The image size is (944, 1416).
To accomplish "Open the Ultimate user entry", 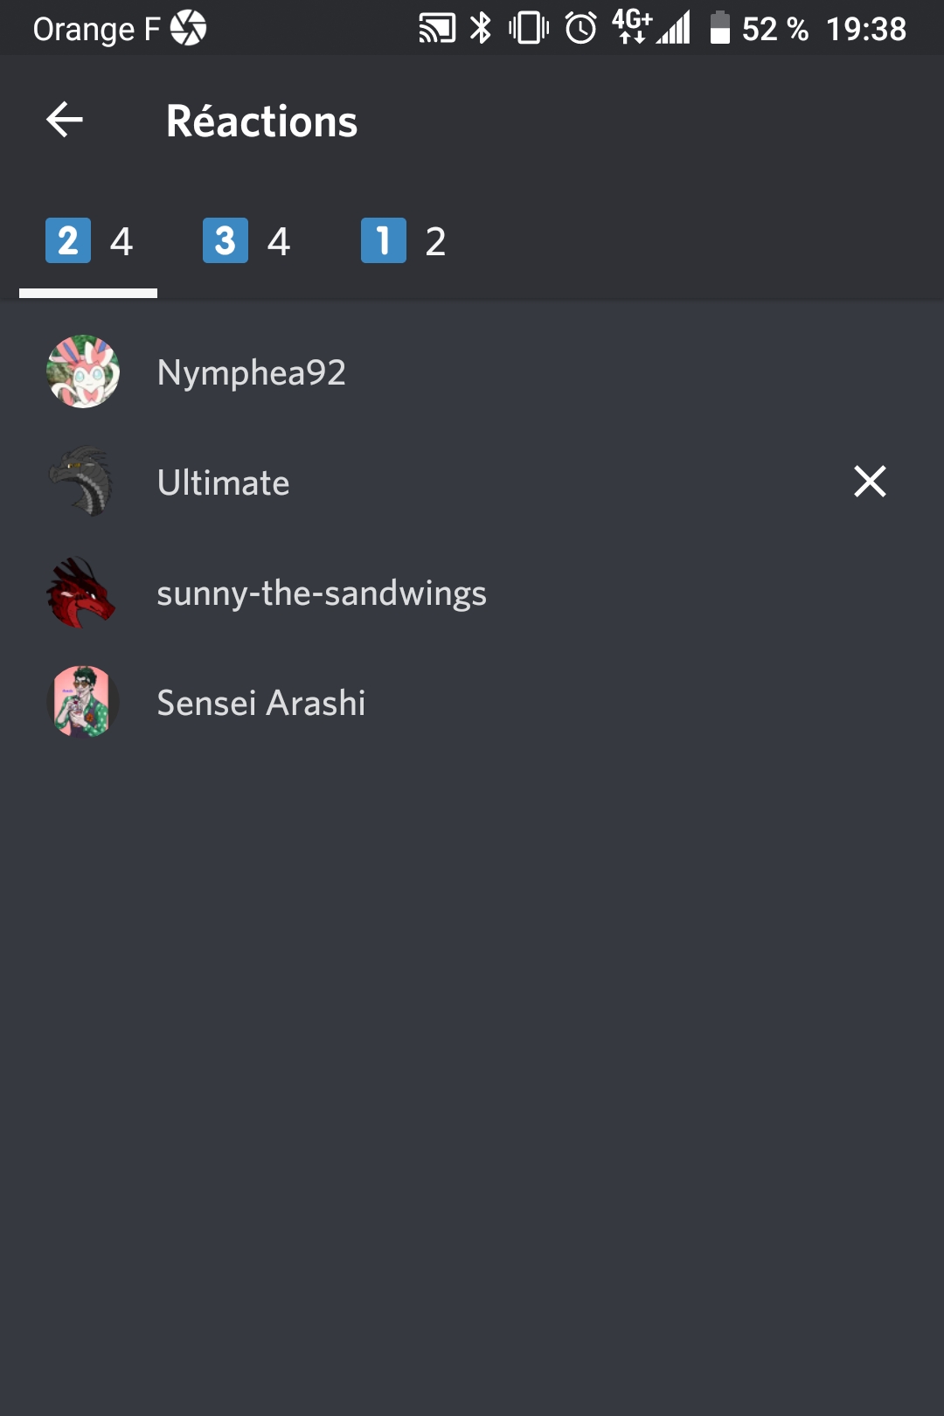I will [x=224, y=482].
